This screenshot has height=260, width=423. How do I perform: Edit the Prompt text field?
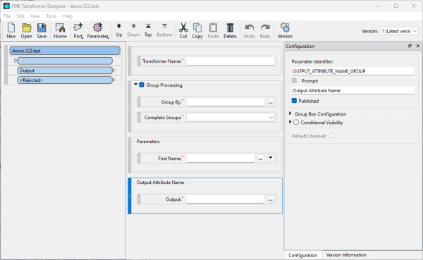tap(353, 91)
